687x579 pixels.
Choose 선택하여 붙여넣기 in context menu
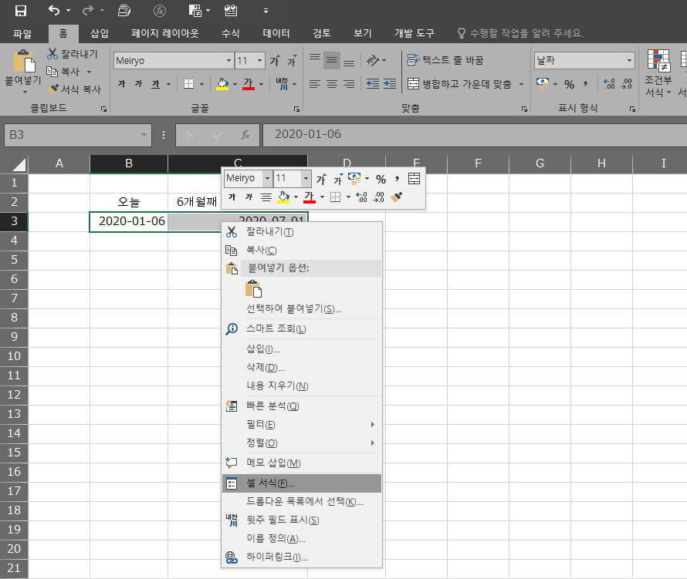coord(293,309)
